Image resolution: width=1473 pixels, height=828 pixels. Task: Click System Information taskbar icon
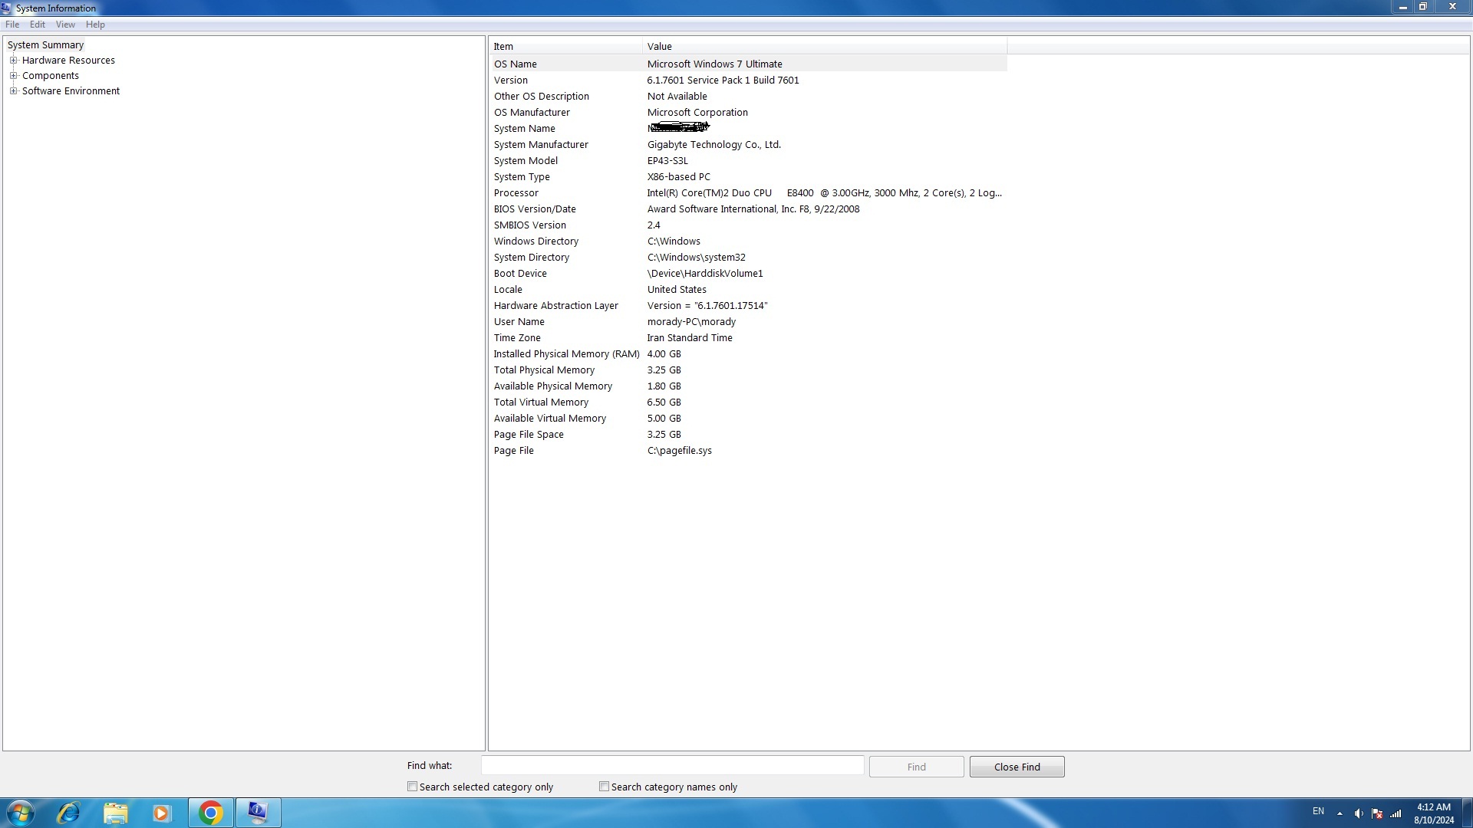tap(258, 813)
